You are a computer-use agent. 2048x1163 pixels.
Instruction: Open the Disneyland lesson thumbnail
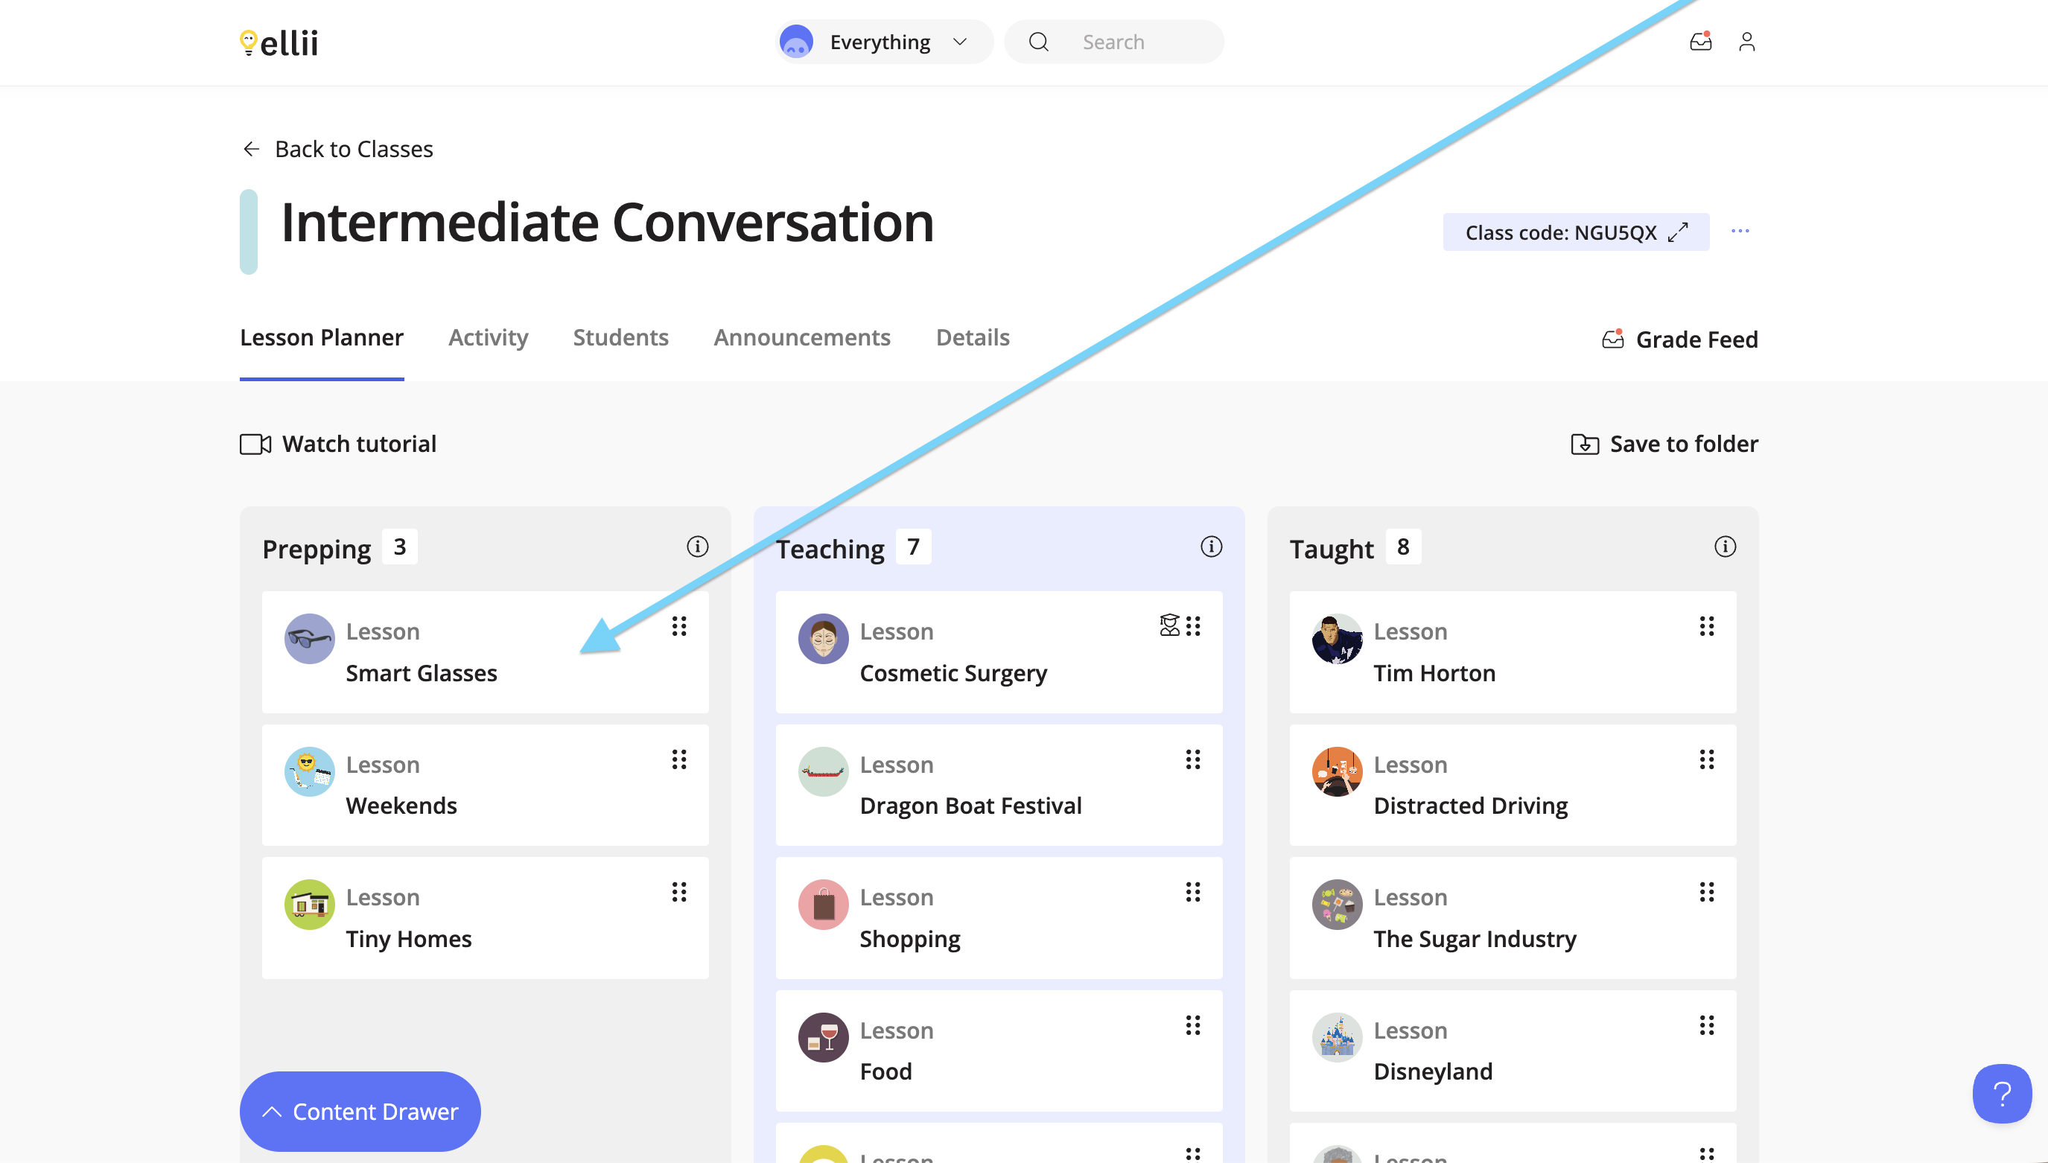click(1337, 1038)
